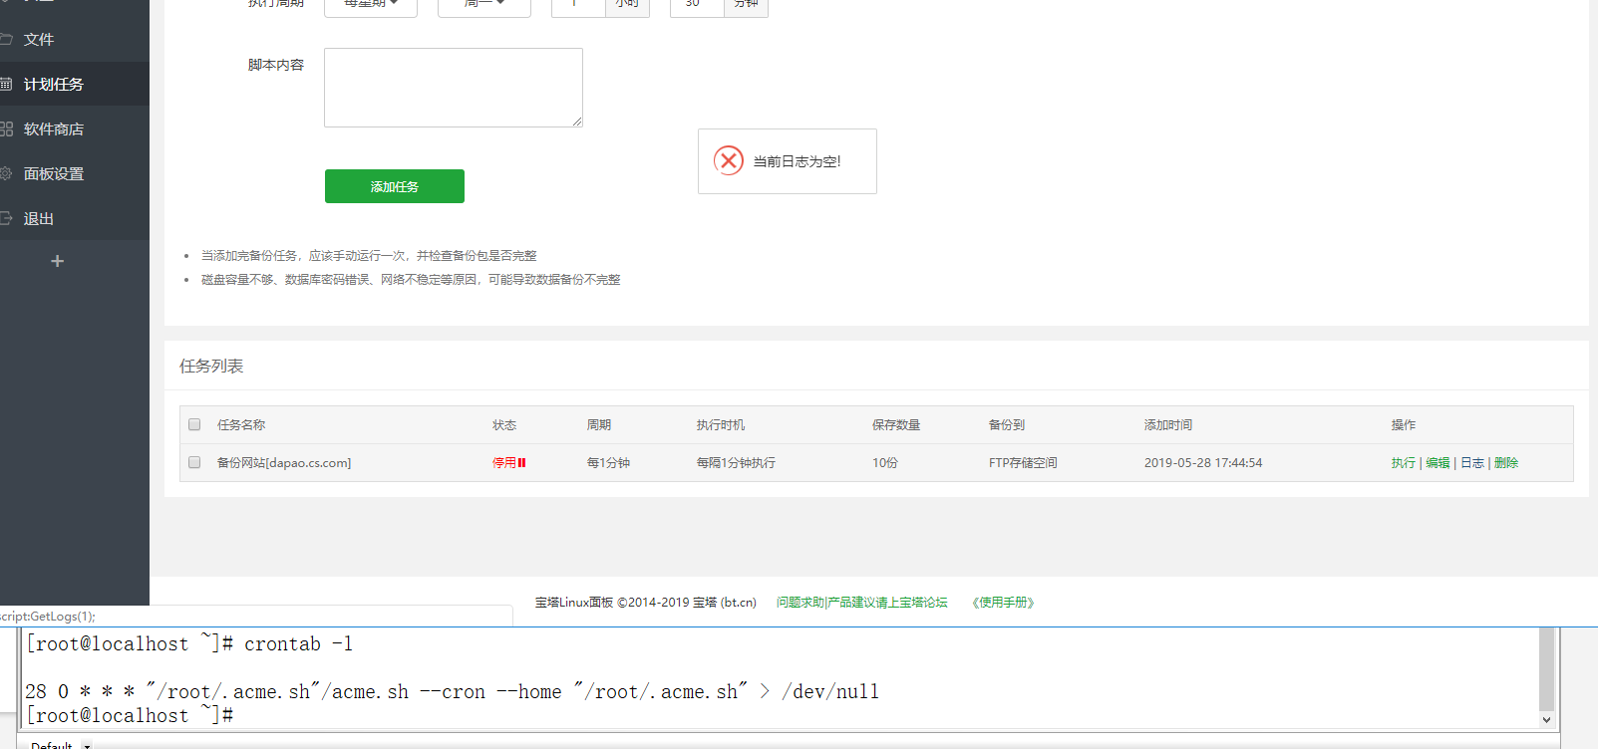Viewport: 1598px width, 749px height.
Task: Click the plus icon in the sidebar
Action: pos(57,261)
